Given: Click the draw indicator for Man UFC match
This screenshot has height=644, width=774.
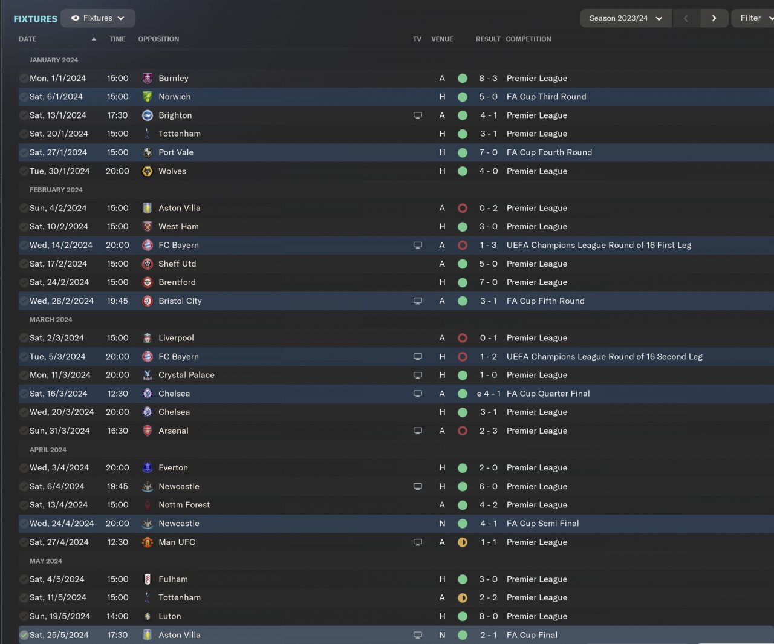Looking at the screenshot, I should coord(463,542).
